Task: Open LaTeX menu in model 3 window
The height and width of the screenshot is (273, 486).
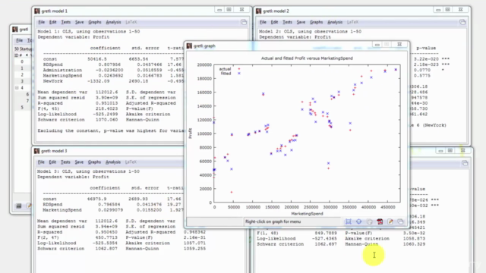Action: (x=131, y=162)
